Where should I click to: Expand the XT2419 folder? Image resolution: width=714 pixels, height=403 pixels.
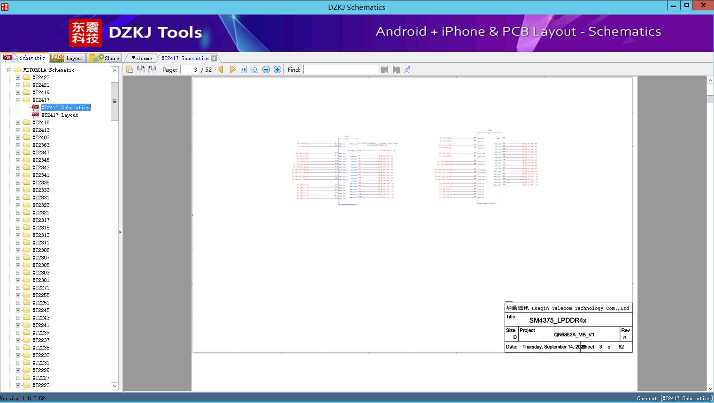point(18,92)
